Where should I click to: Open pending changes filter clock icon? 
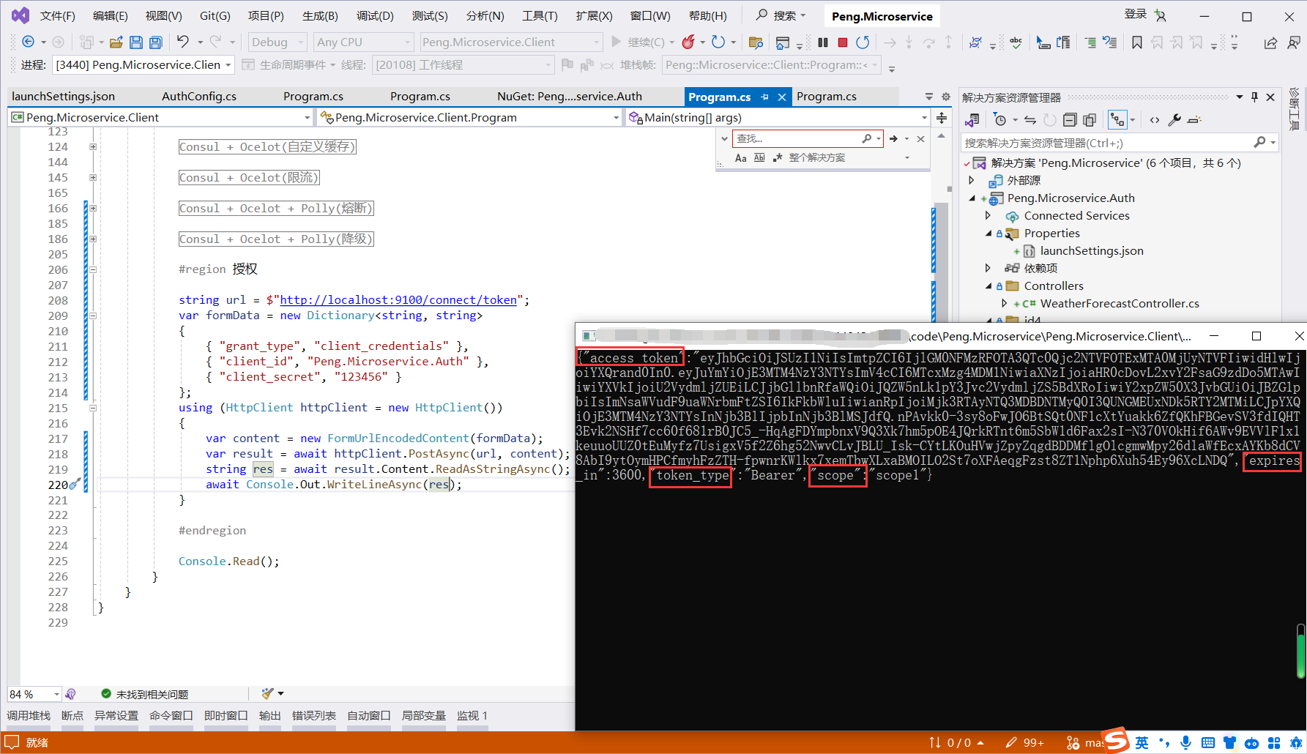pos(1000,119)
